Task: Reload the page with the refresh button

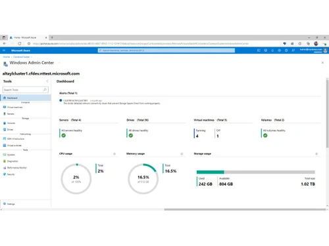Action: (x=20, y=43)
